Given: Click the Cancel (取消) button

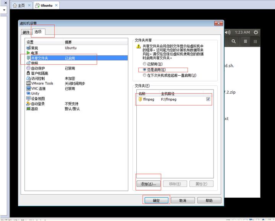Looking at the screenshot, I should [x=183, y=200].
